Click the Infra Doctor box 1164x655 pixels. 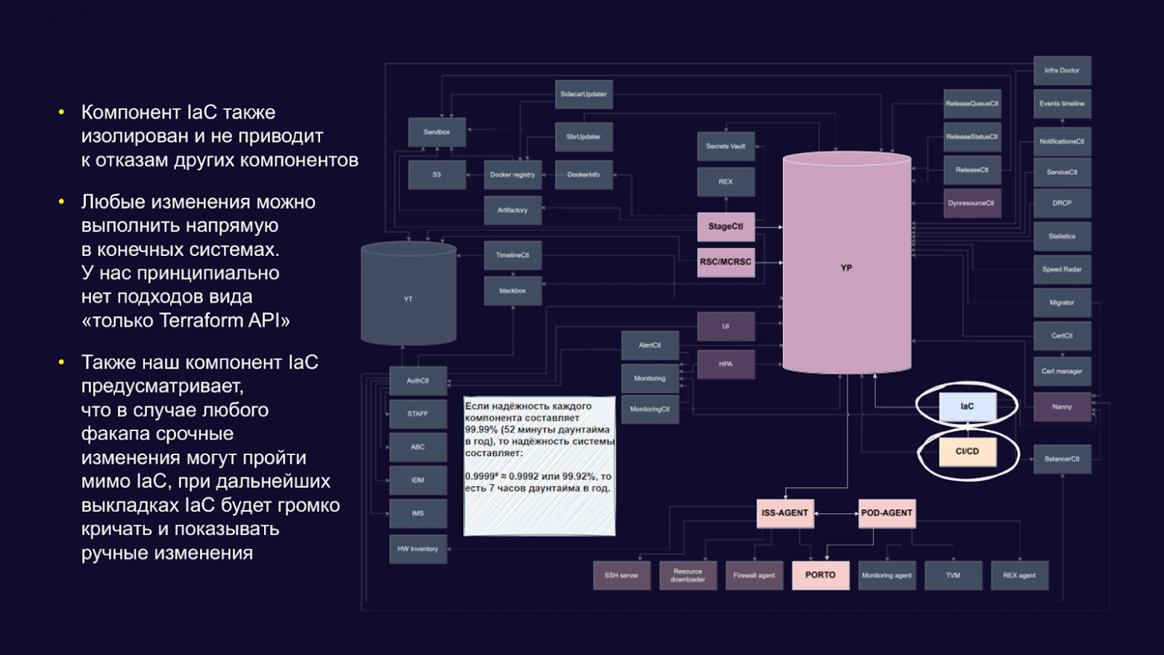pos(1063,71)
